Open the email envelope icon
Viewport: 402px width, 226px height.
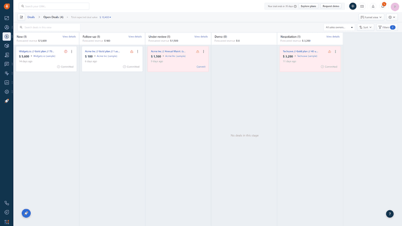362,6
